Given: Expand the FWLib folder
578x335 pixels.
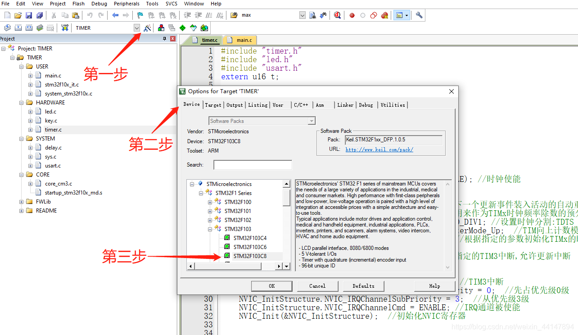Looking at the screenshot, I should click(21, 202).
